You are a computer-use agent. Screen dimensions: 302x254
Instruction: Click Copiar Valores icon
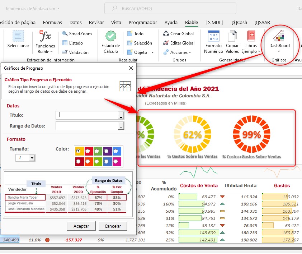pos(232,36)
